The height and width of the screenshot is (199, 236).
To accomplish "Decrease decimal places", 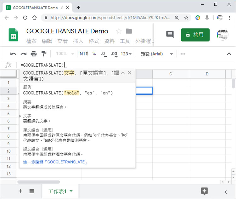I will 104,54.
